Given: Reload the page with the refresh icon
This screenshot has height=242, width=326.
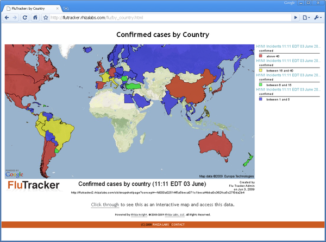Looking at the screenshot, I should [x=25, y=18].
